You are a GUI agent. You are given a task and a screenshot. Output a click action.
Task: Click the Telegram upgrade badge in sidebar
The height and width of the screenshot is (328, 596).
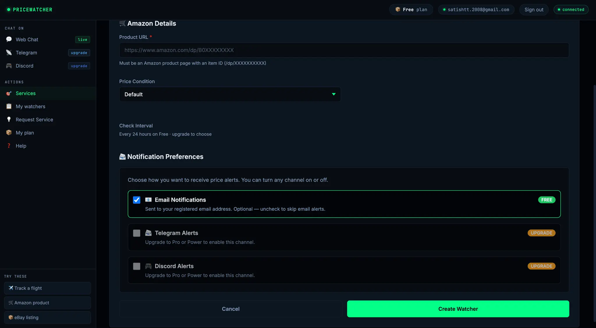click(79, 53)
